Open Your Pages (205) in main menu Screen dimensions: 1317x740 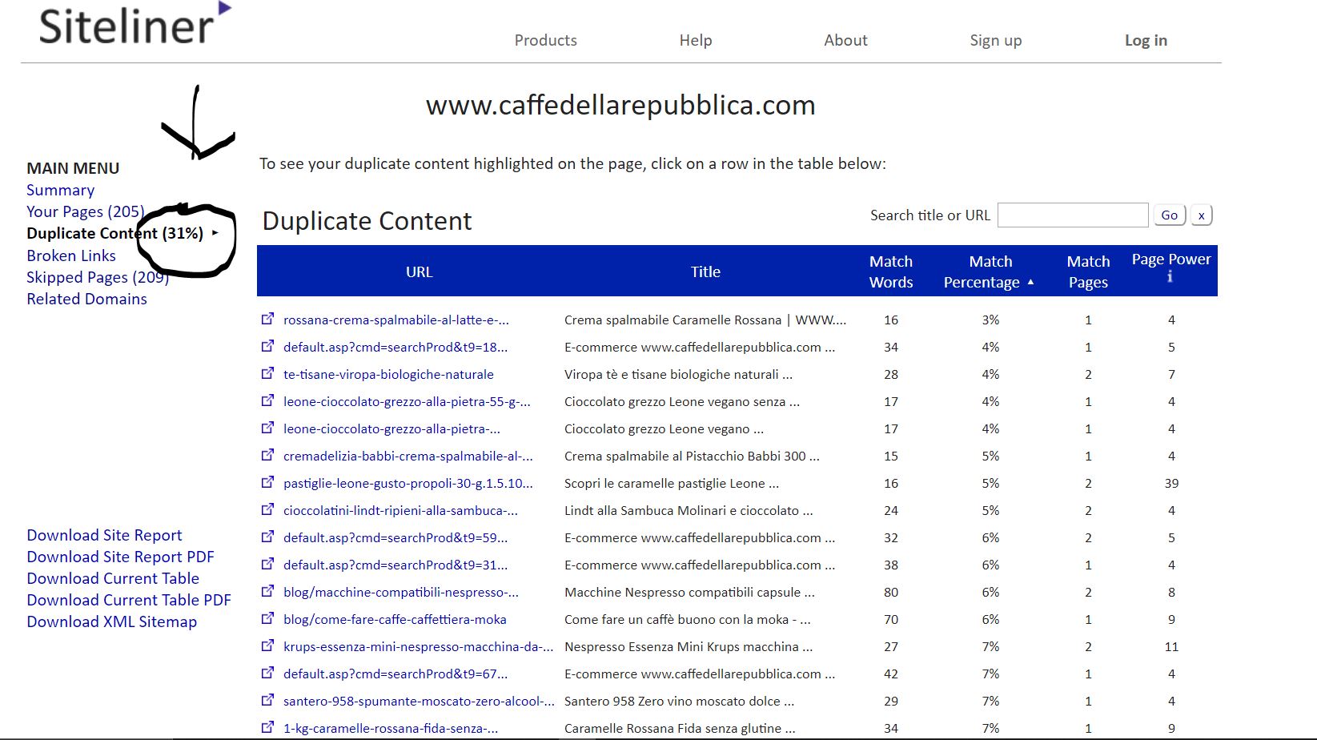(86, 211)
